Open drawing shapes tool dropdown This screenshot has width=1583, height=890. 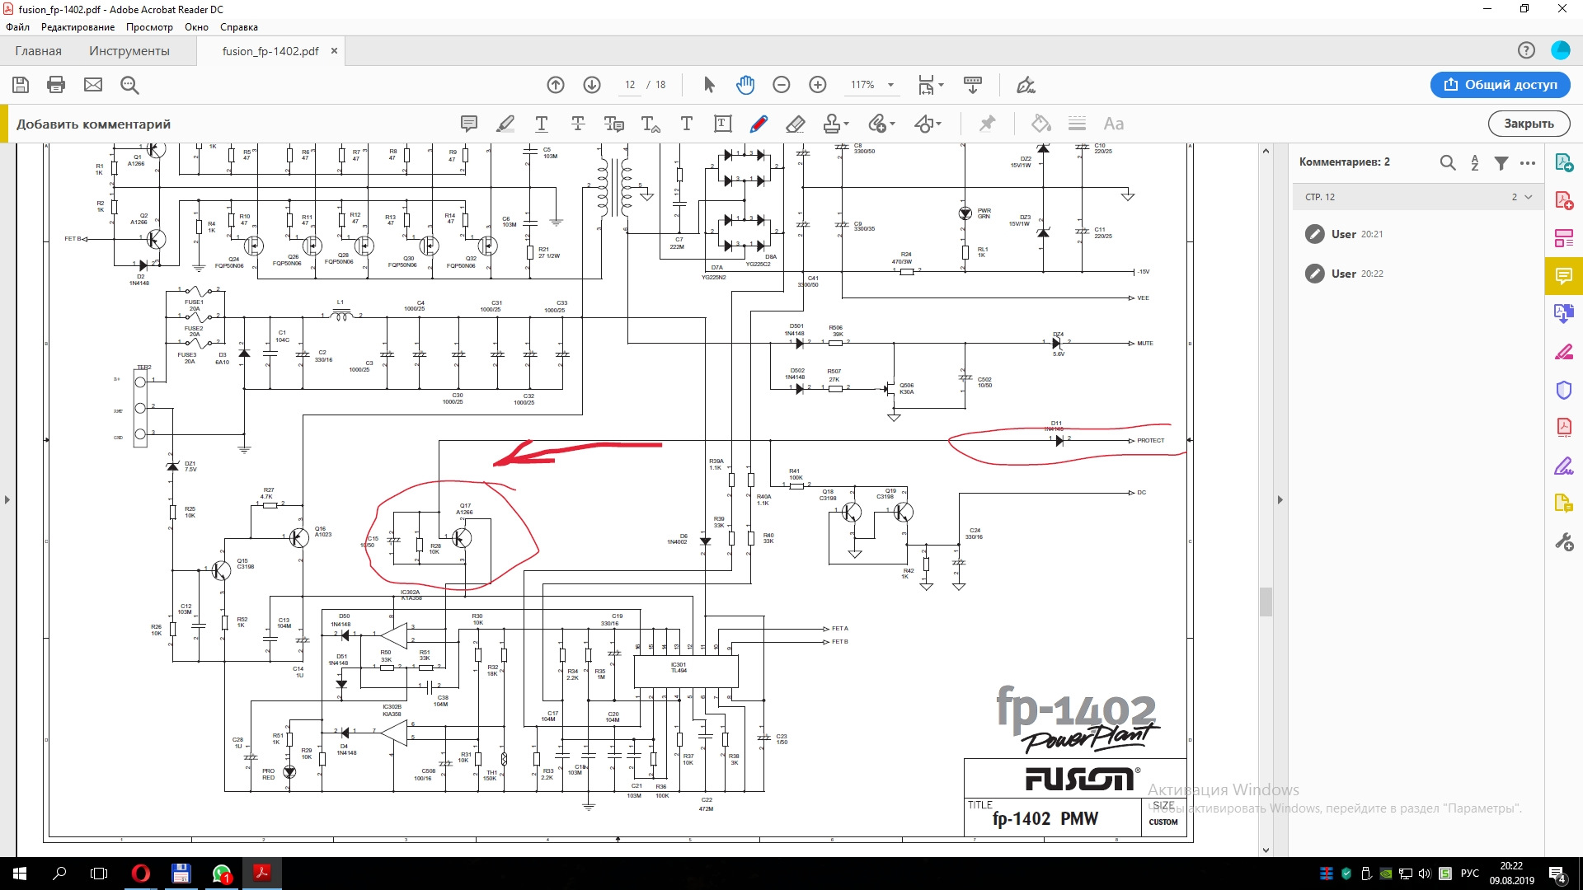[x=928, y=124]
